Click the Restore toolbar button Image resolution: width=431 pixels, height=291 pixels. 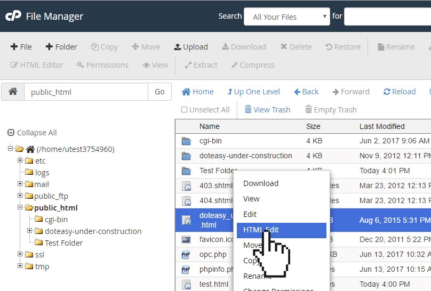point(343,47)
